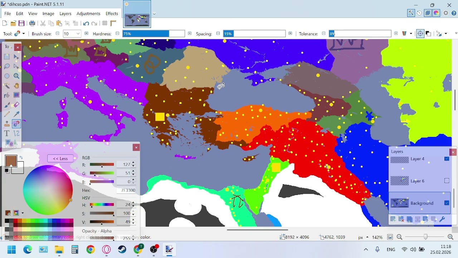Select the Magic Wand tool
Image resolution: width=458 pixels, height=258 pixels.
[7, 86]
